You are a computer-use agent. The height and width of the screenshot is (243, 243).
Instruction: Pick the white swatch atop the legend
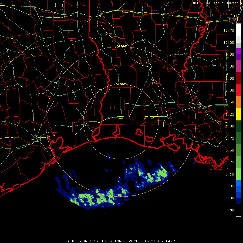[x=238, y=30]
